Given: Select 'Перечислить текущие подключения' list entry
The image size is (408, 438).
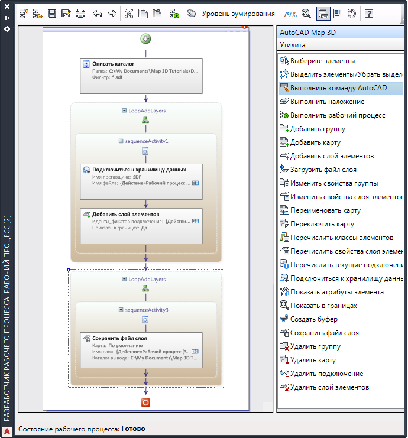Looking at the screenshot, I should 341,265.
